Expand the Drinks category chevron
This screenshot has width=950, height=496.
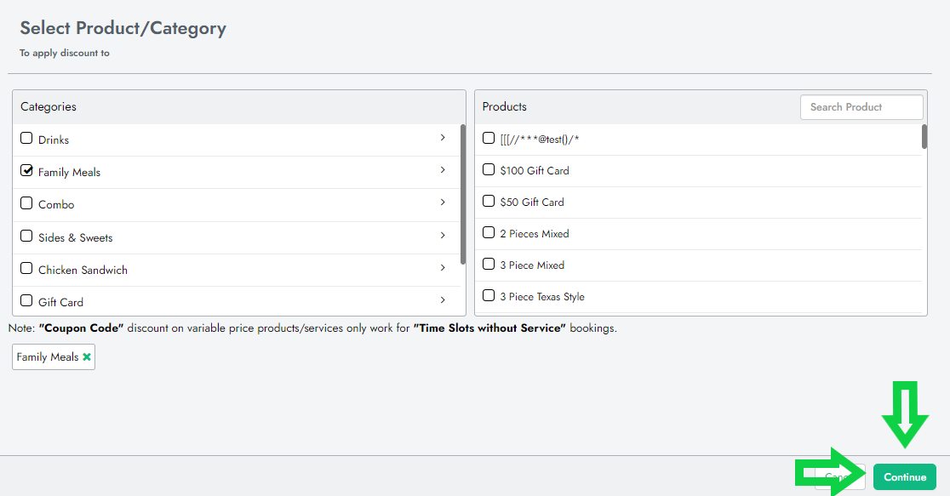[443, 138]
